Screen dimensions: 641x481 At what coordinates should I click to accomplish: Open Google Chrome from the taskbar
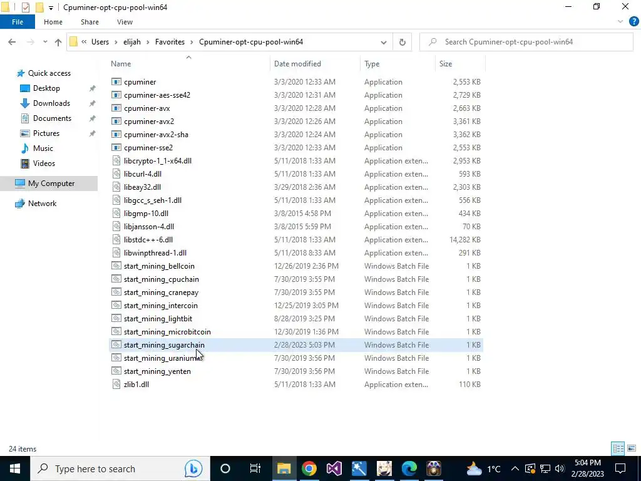pyautogui.click(x=309, y=468)
